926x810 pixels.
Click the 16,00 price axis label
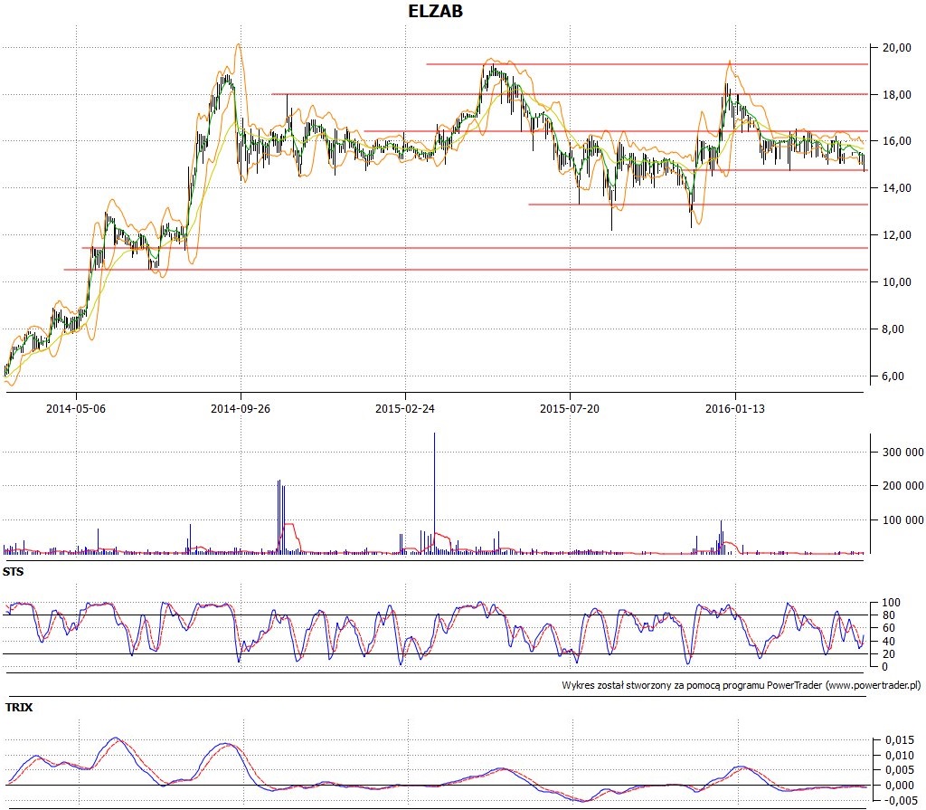click(896, 141)
